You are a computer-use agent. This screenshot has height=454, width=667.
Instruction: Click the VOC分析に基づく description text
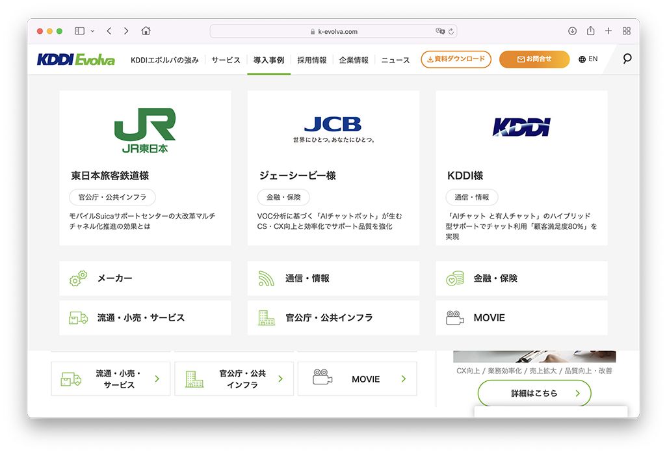click(x=330, y=221)
